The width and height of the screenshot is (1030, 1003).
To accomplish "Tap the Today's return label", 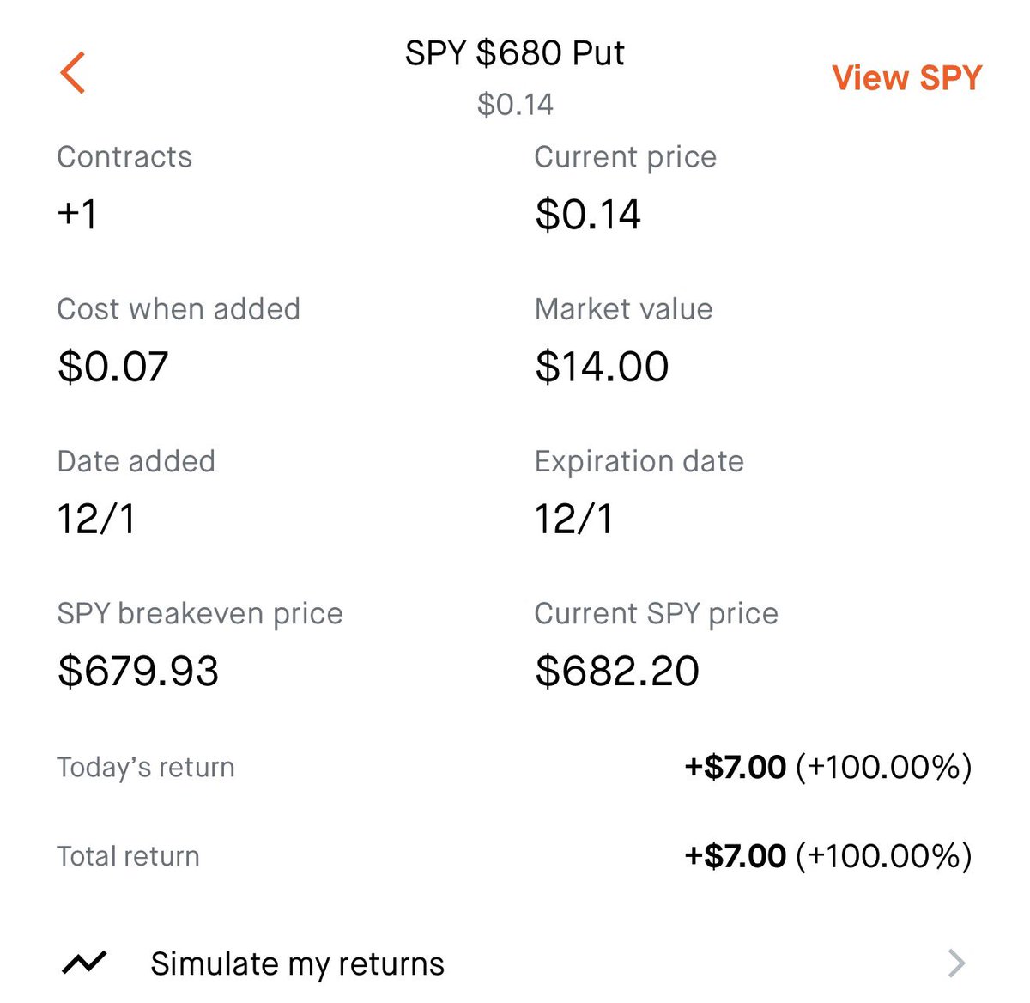I will (x=146, y=767).
